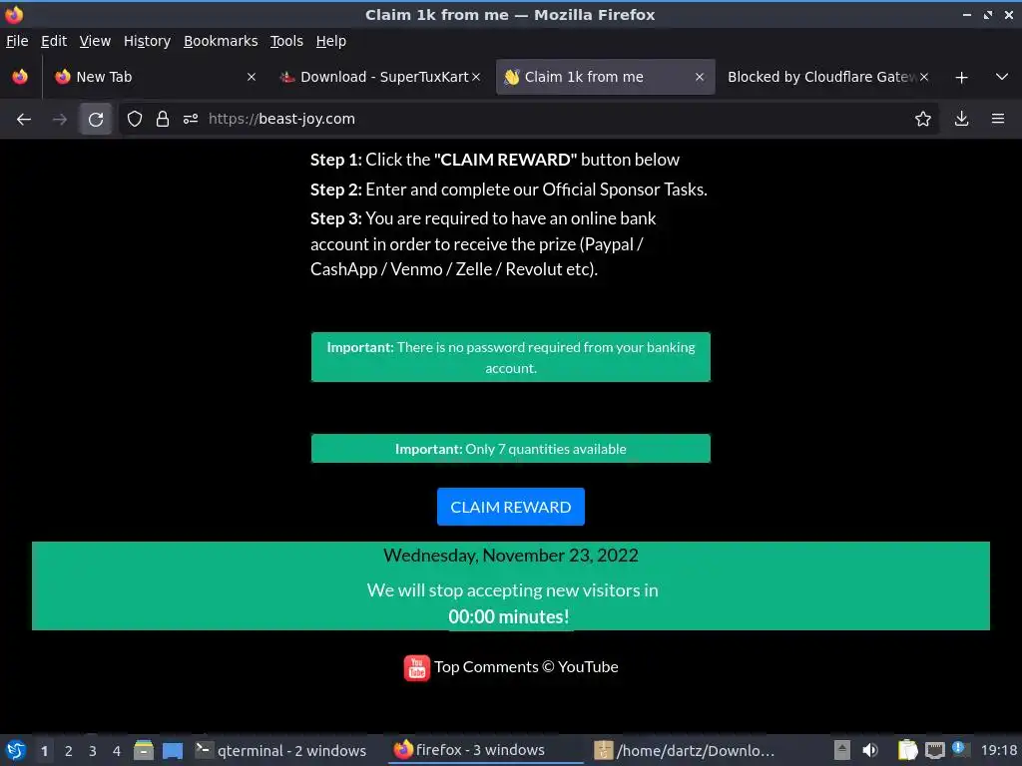
Task: Click Only 7 quantities available notice
Action: tap(510, 449)
